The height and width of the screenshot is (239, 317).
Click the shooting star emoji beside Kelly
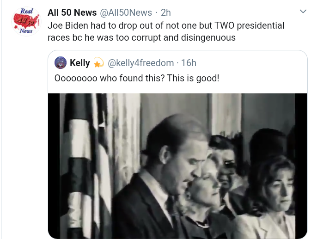[x=98, y=63]
